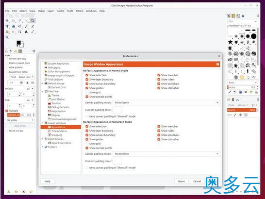Select the Rectangle Select tool
The width and height of the screenshot is (265, 199).
(x=14, y=20)
